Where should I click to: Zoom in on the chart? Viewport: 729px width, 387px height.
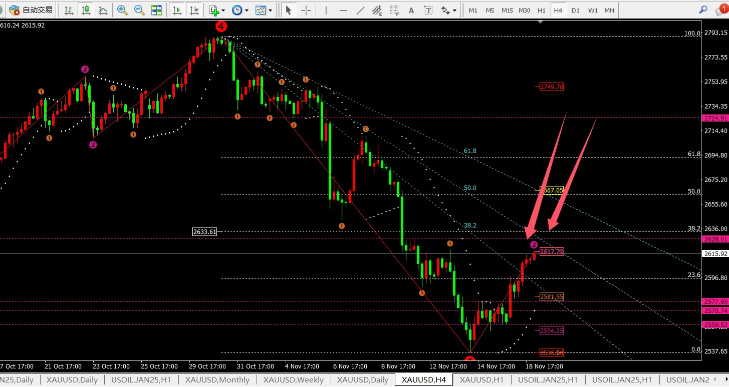tap(122, 10)
